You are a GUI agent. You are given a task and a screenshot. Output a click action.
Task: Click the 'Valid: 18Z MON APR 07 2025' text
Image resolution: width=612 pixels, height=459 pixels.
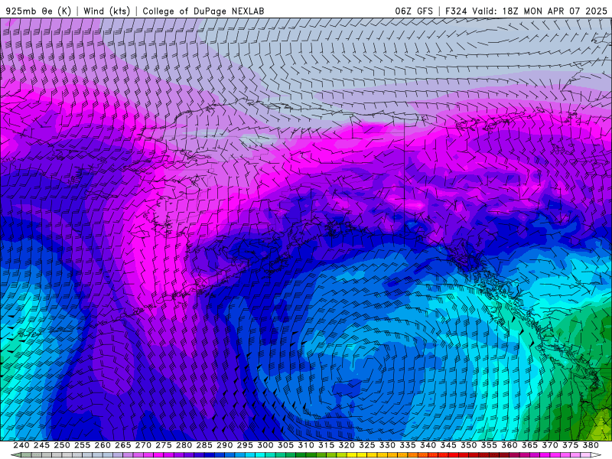[540, 11]
